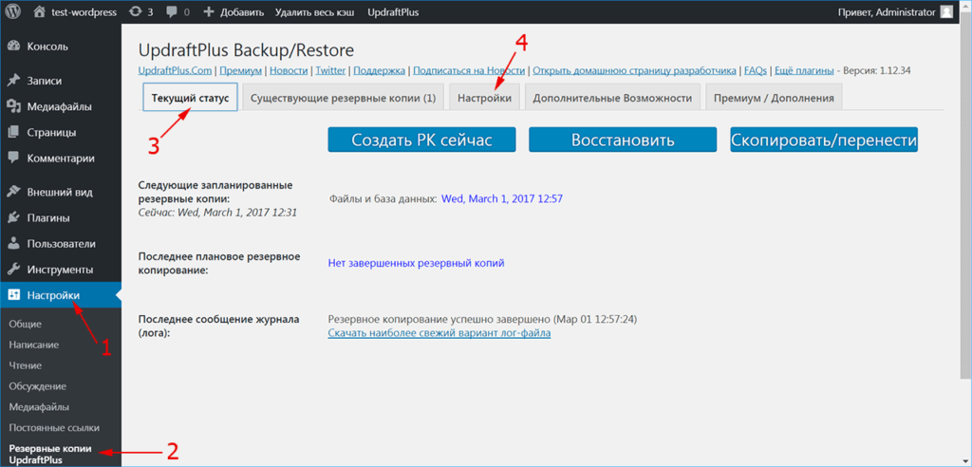Switch to the Настройки tab
The width and height of the screenshot is (972, 467).
(x=485, y=98)
